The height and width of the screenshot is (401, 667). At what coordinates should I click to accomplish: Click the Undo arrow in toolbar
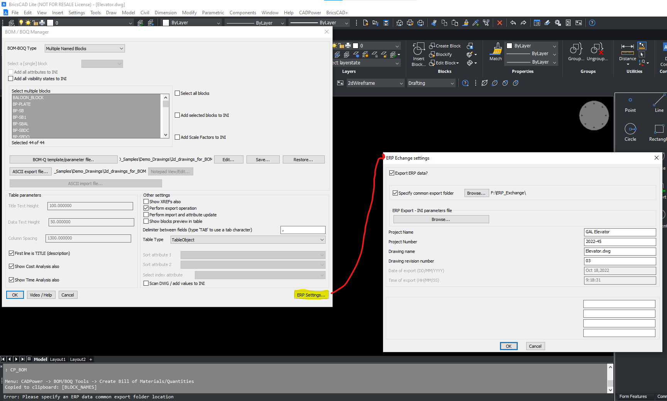pos(513,23)
